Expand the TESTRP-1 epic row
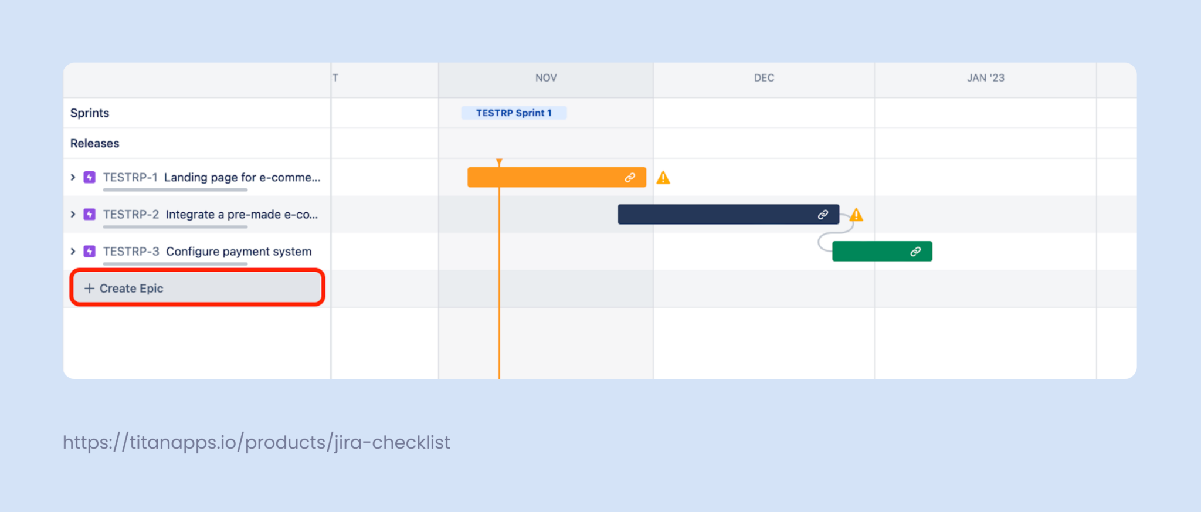Viewport: 1201px width, 512px height. [x=72, y=177]
